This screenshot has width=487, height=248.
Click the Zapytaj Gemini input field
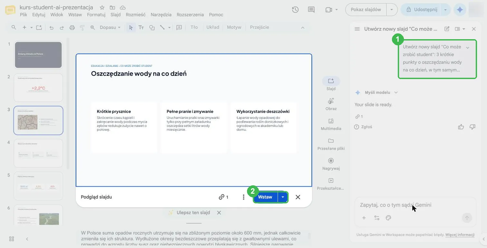[415, 205]
